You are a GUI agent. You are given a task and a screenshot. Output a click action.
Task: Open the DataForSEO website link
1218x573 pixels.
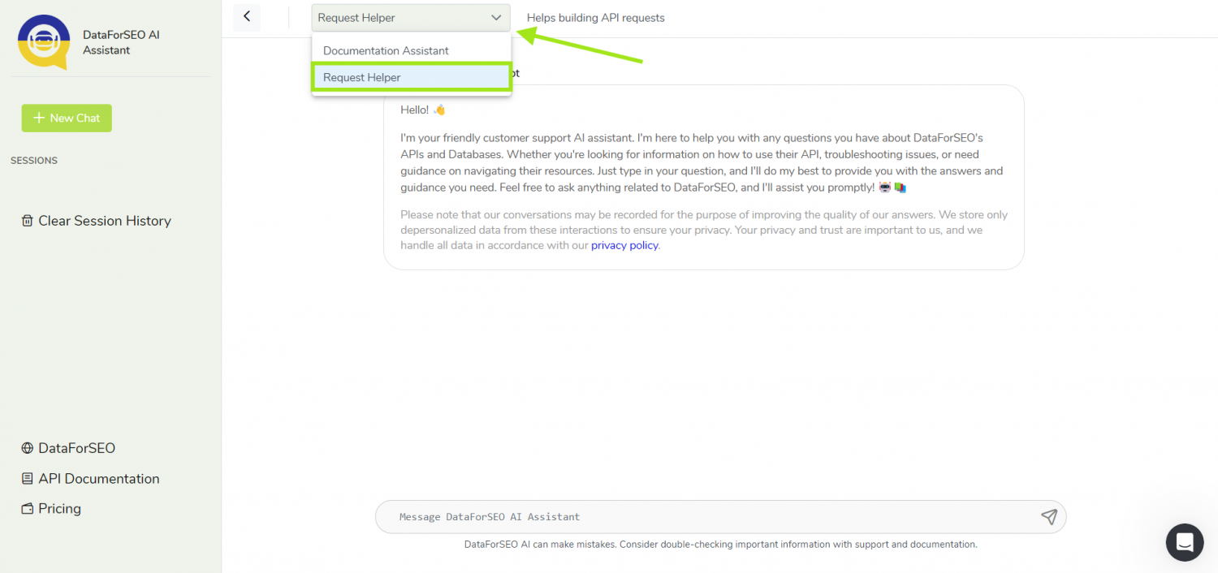[x=68, y=448]
